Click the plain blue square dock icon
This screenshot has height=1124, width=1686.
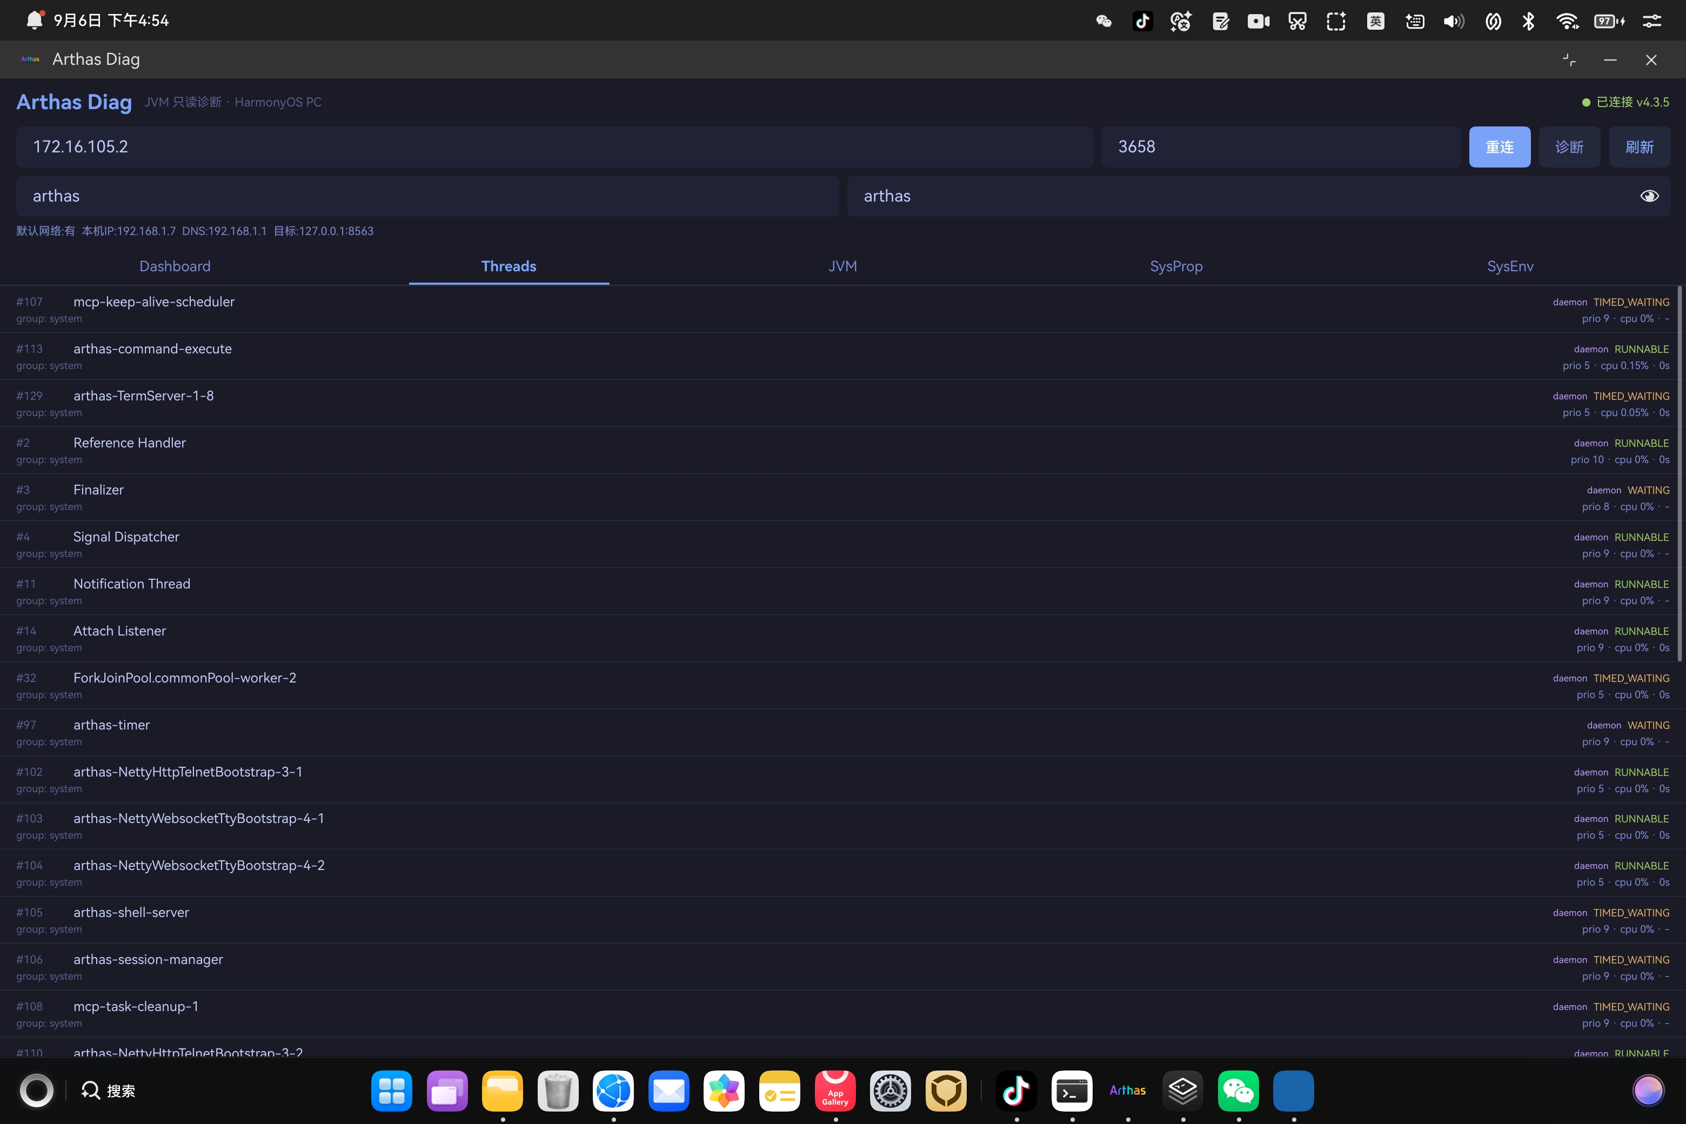[x=1294, y=1091]
